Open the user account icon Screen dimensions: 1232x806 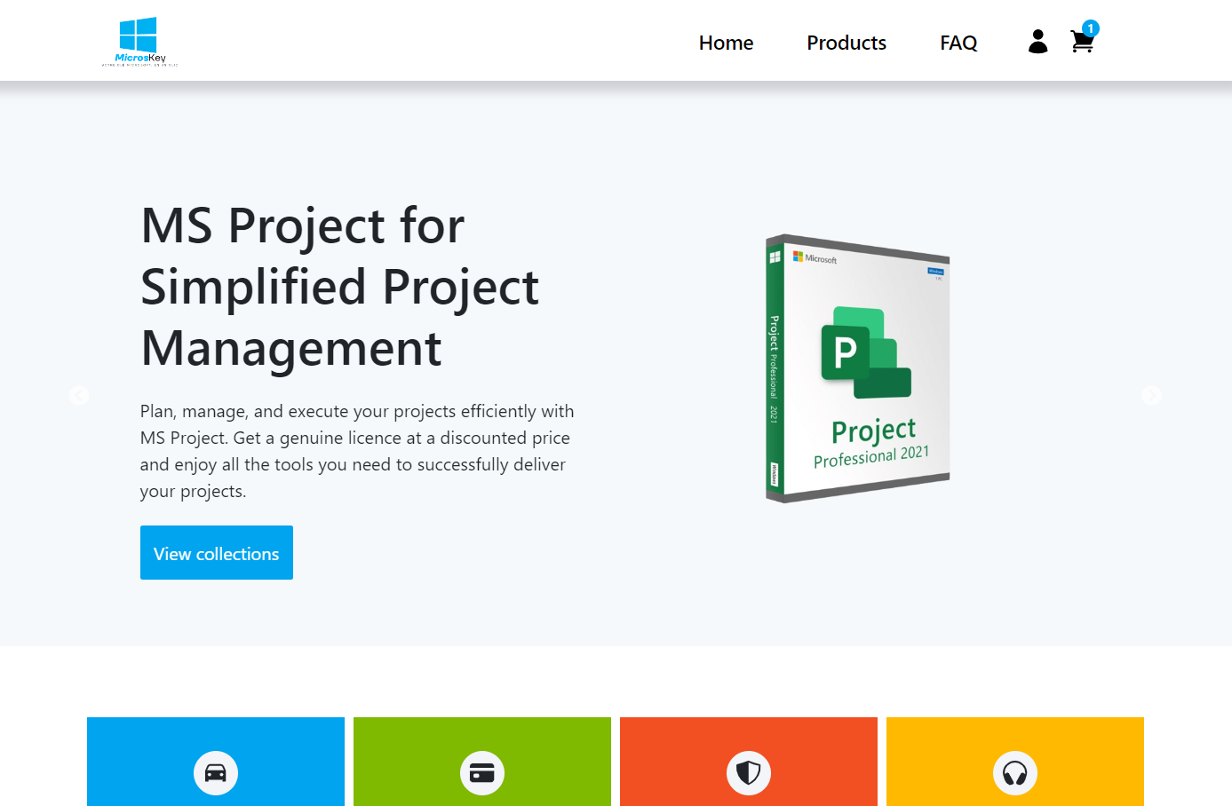point(1037,42)
